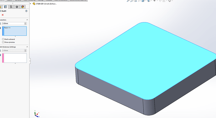Click the Hide/Show Items icon
The width and height of the screenshot is (216, 118).
tap(154, 1)
